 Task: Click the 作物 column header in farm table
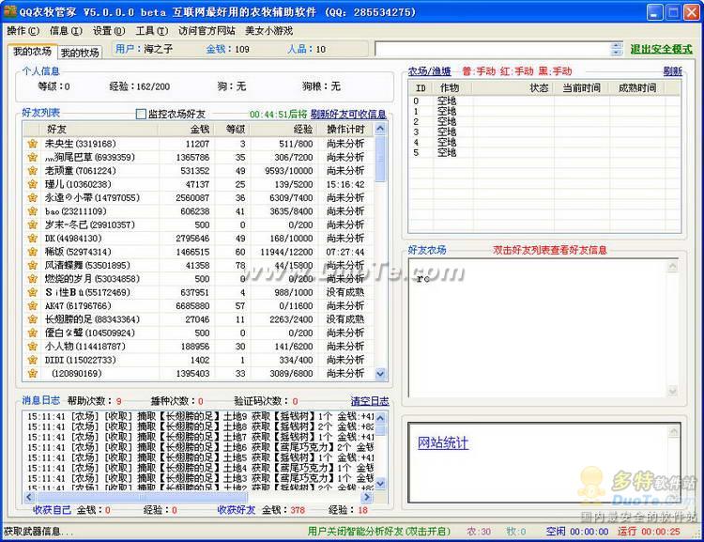(452, 87)
